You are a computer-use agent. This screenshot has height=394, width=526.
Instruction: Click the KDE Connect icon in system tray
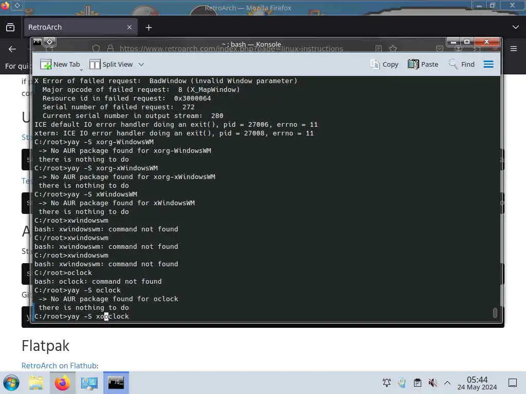tap(402, 383)
